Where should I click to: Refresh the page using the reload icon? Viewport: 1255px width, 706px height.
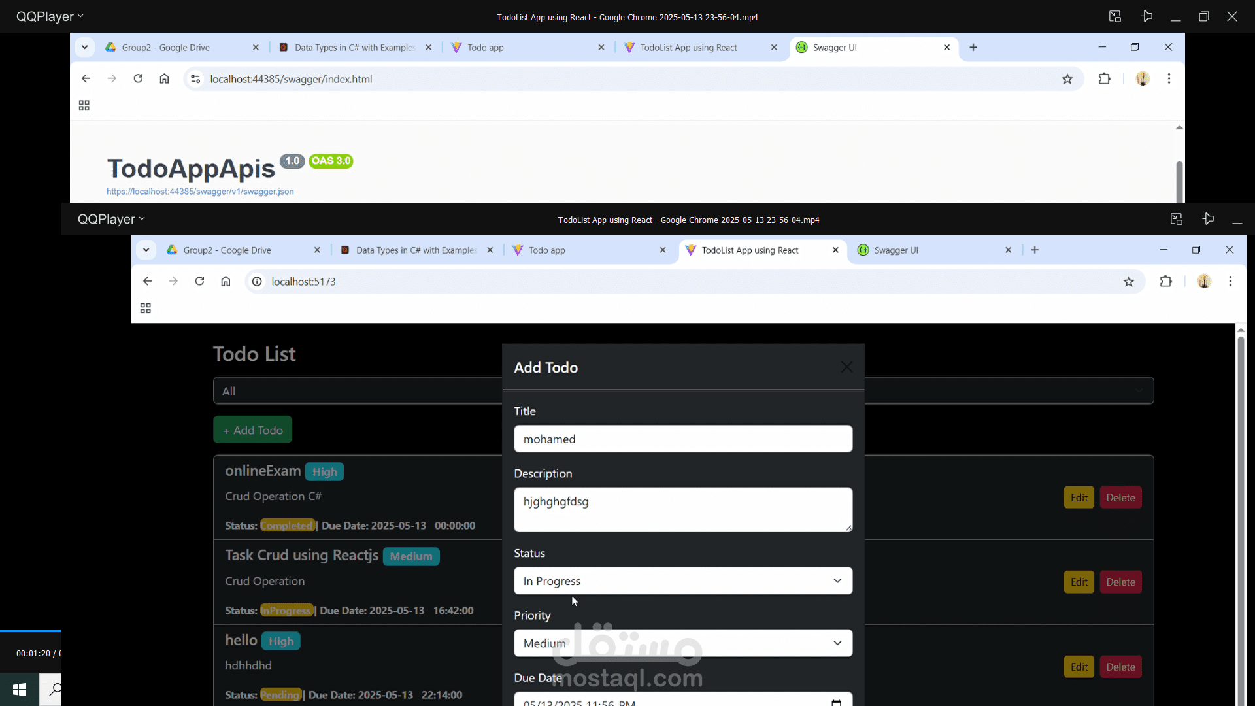199,281
